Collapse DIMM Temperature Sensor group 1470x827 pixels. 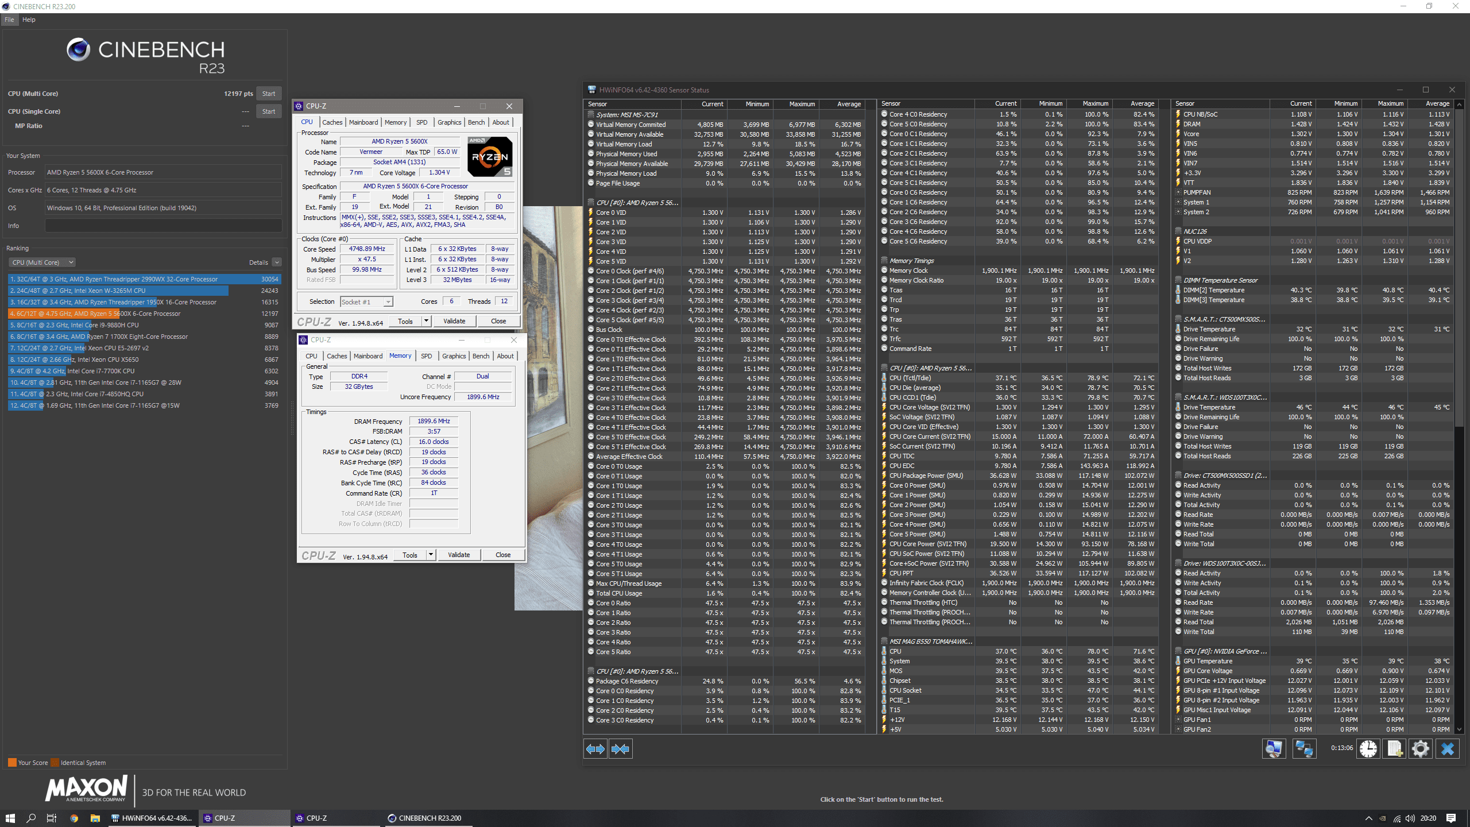click(1178, 280)
